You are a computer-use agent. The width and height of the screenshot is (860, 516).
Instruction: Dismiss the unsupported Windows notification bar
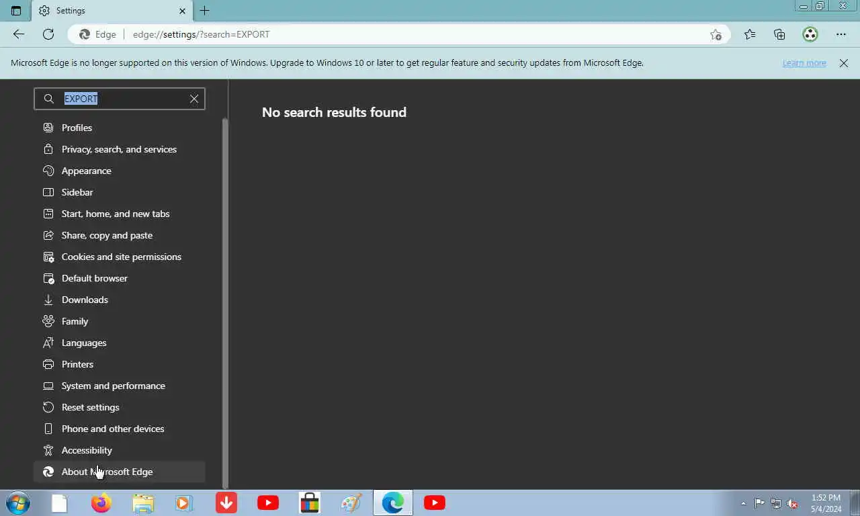point(844,63)
